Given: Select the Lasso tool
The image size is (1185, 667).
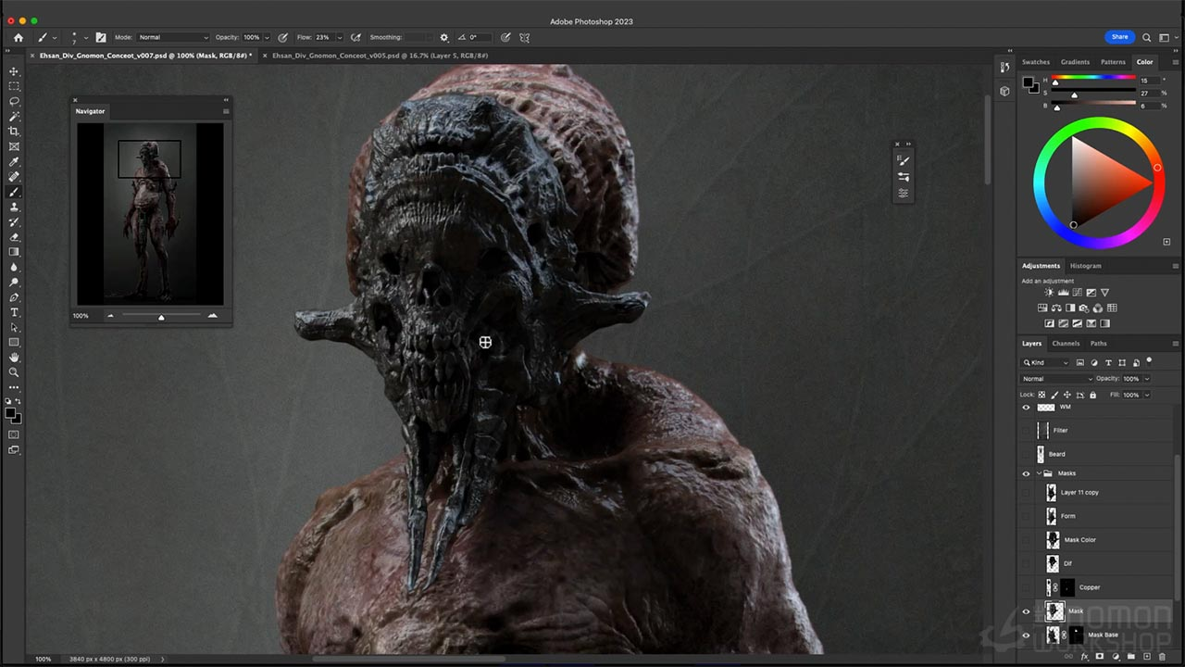Looking at the screenshot, I should coord(14,101).
